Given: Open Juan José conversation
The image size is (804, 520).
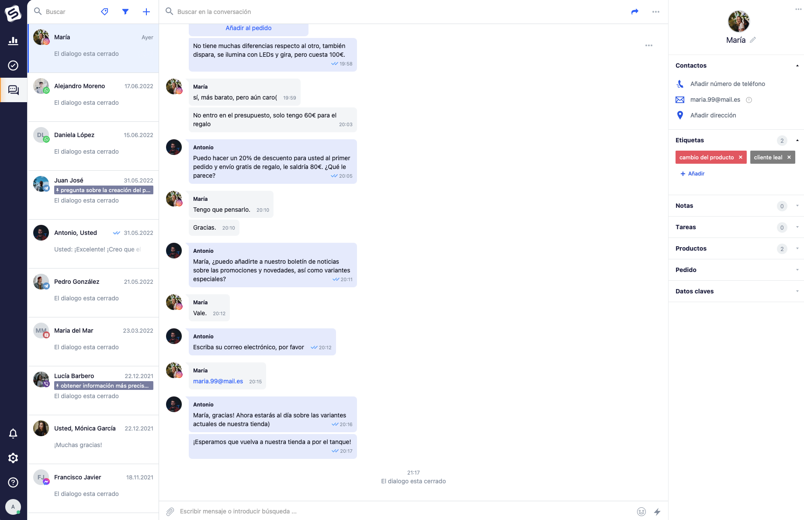Looking at the screenshot, I should 93,195.
